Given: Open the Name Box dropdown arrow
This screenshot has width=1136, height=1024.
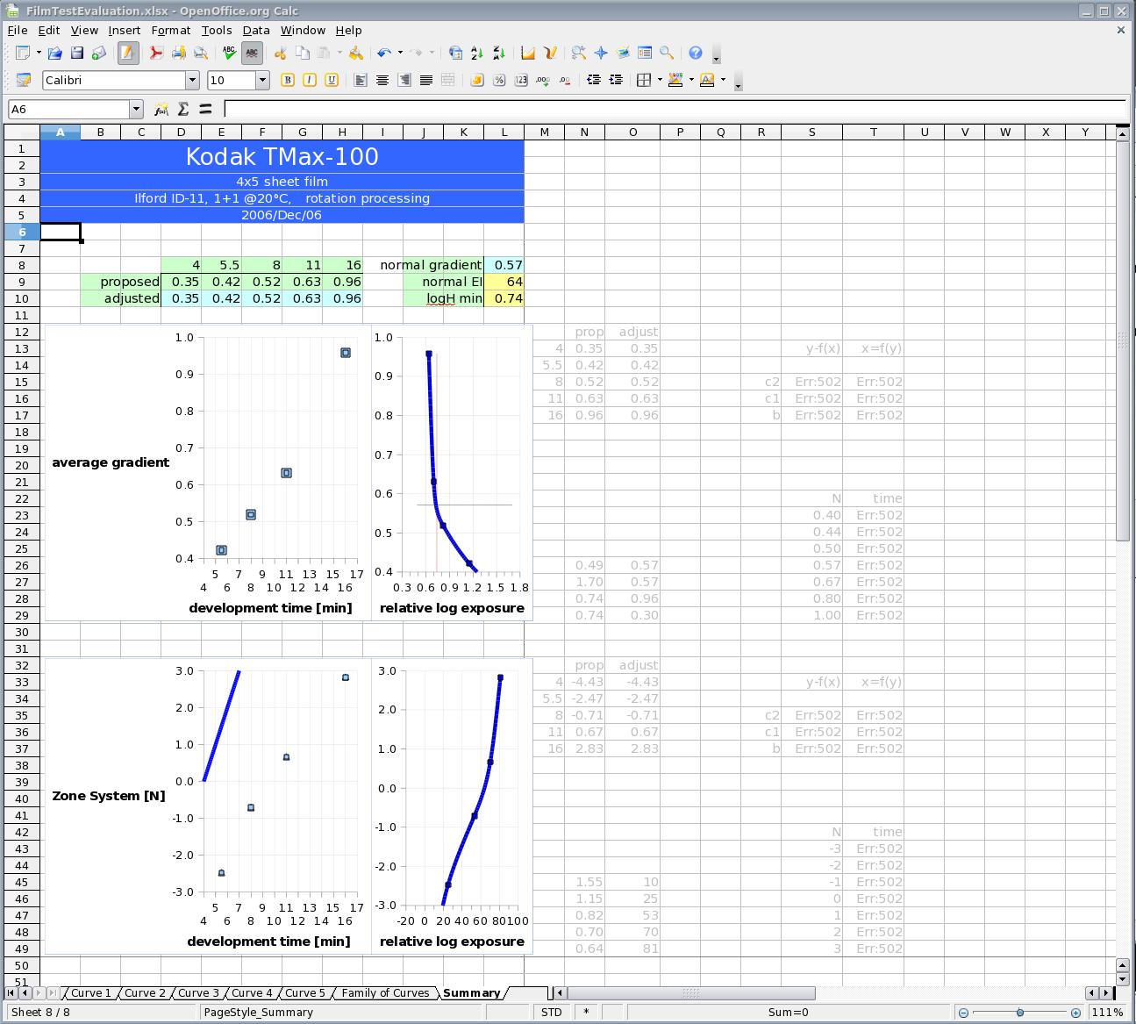Looking at the screenshot, I should coord(136,109).
